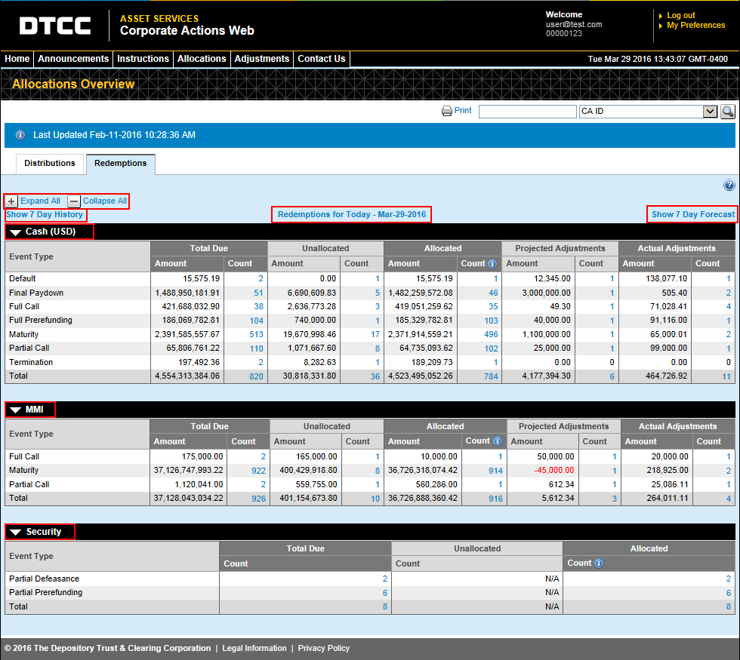Click the search input field
Image resolution: width=740 pixels, height=660 pixels.
click(x=527, y=111)
